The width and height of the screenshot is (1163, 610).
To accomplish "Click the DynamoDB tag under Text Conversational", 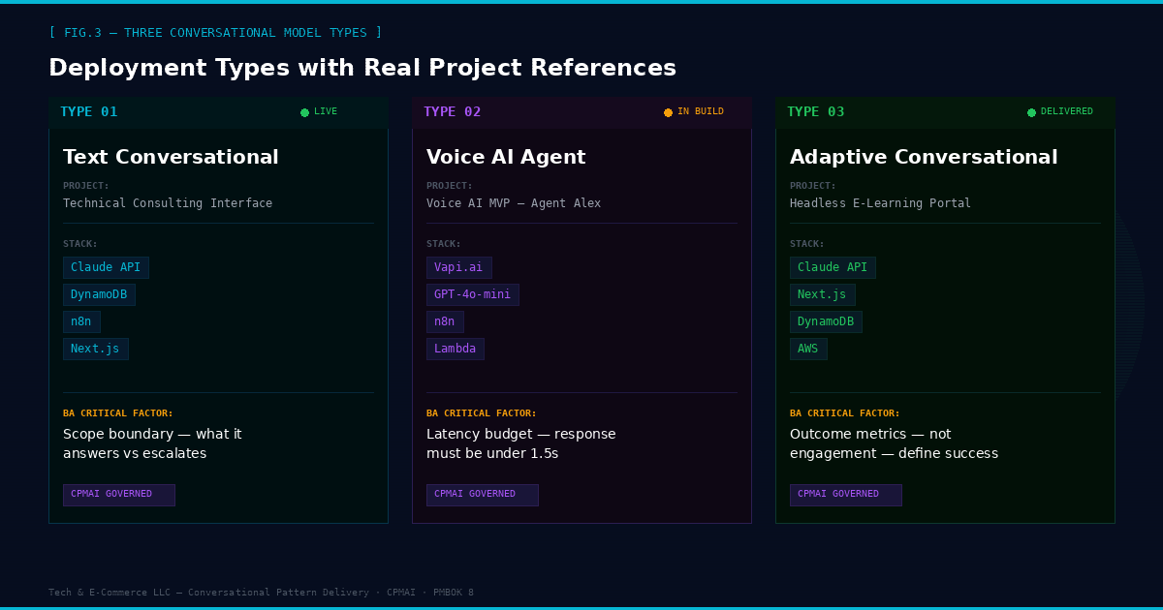I will click(99, 294).
